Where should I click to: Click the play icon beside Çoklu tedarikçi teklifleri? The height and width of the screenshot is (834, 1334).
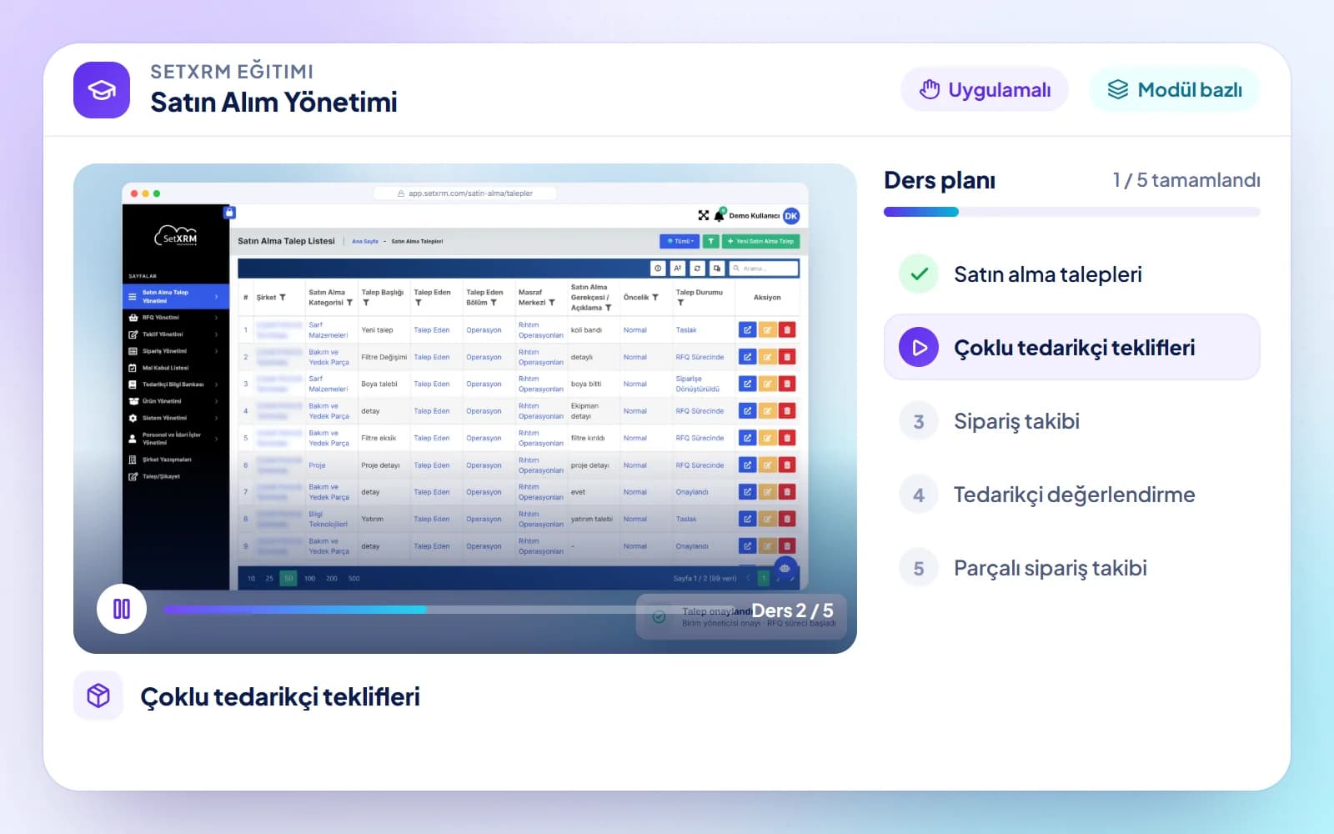coord(919,348)
